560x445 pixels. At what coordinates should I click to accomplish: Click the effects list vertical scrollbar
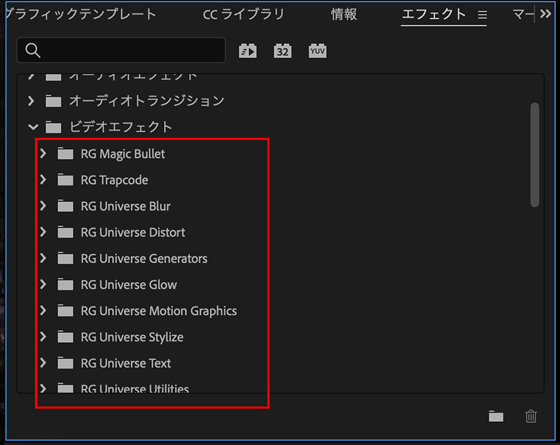pyautogui.click(x=535, y=154)
